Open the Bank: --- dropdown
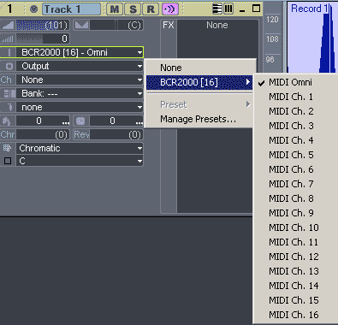Image resolution: width=338 pixels, height=325 pixels. (80, 93)
